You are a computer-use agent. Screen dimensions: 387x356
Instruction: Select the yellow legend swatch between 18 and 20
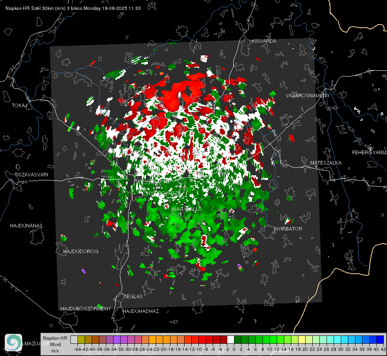pyautogui.click(x=302, y=339)
